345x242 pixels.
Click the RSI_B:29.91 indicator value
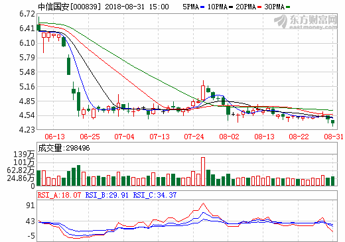coord(107,195)
